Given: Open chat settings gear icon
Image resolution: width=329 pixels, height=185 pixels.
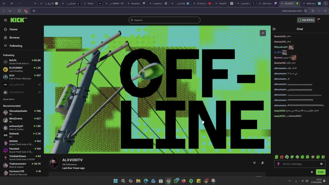Looking at the screenshot, I should 312,172.
